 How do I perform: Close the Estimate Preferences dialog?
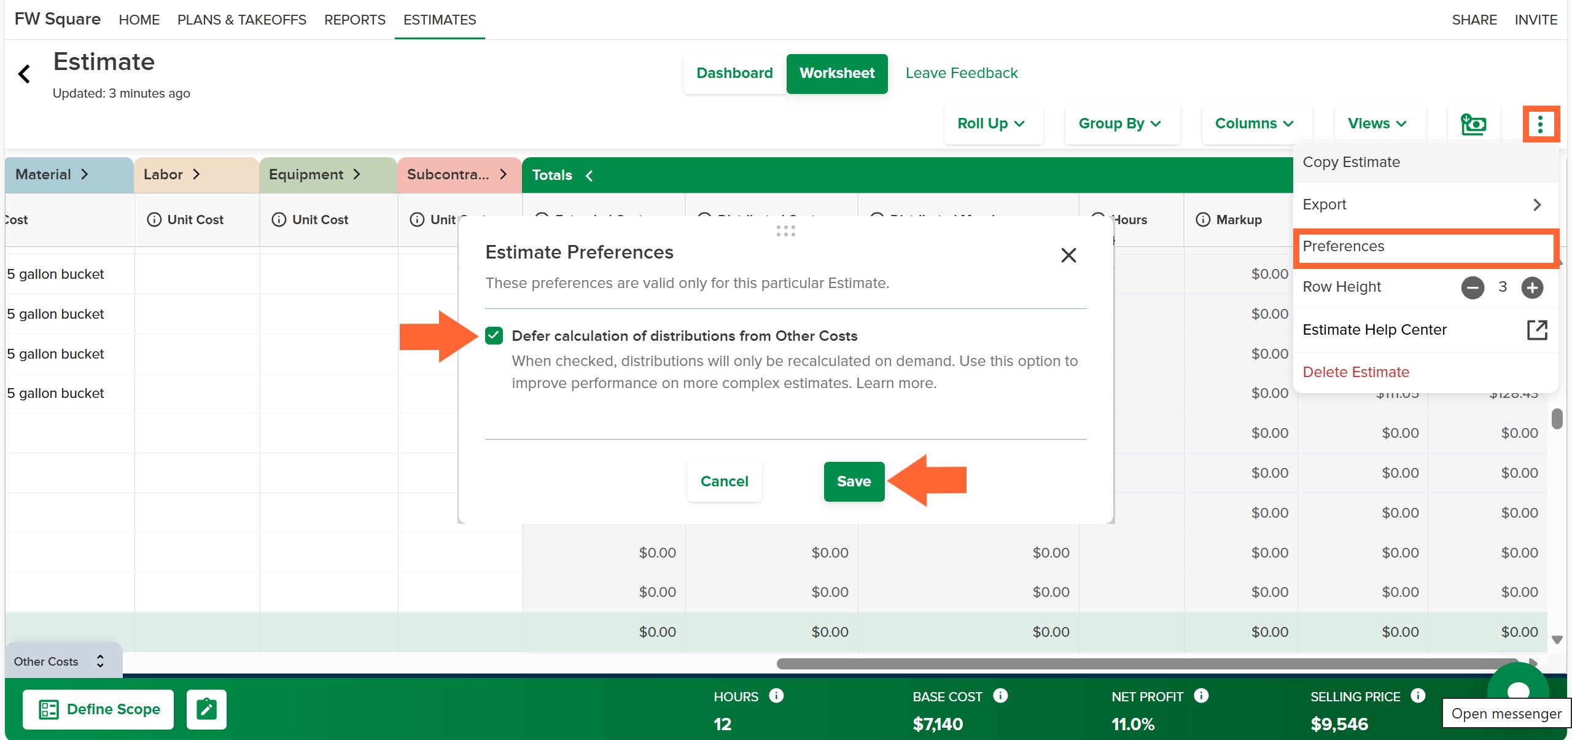coord(1068,255)
